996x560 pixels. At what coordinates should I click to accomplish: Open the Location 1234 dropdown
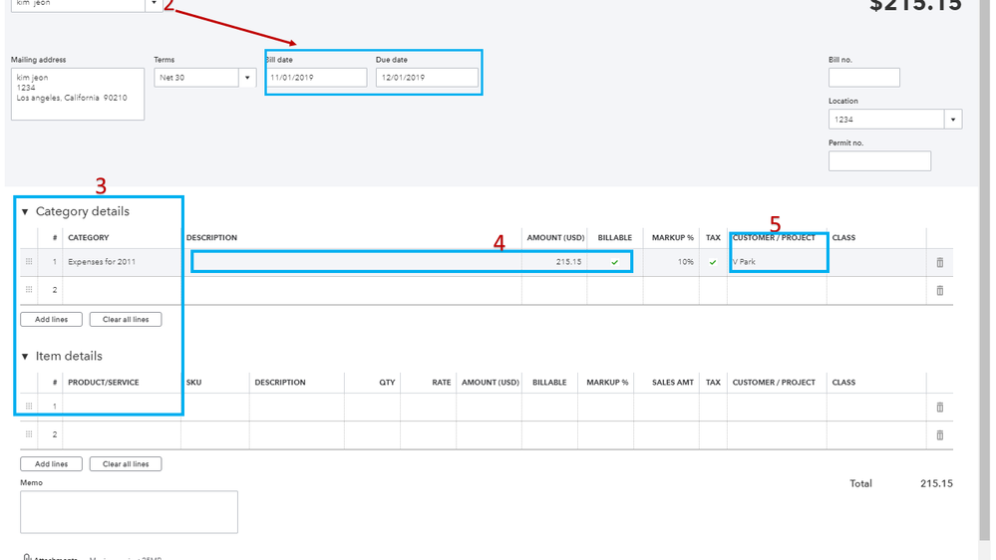(x=953, y=120)
